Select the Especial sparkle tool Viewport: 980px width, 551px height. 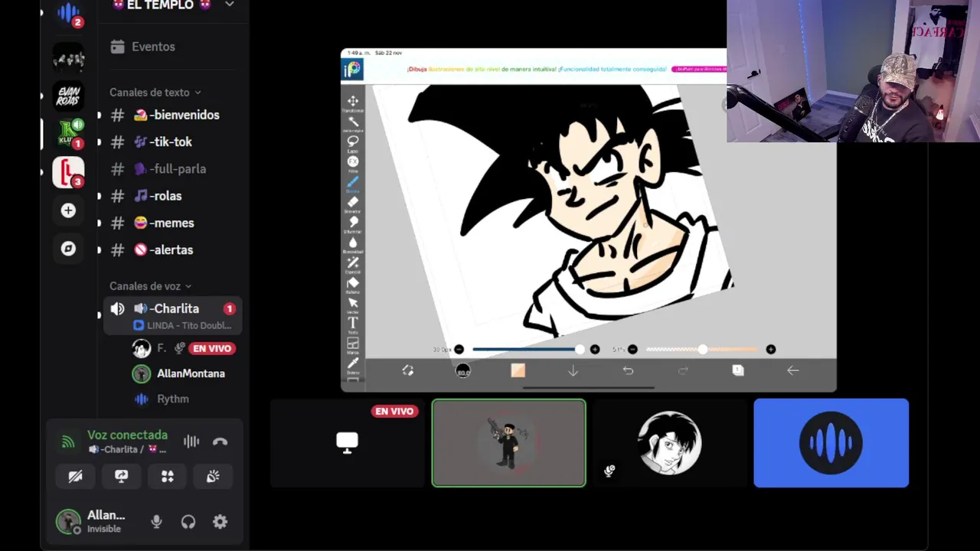(x=353, y=263)
